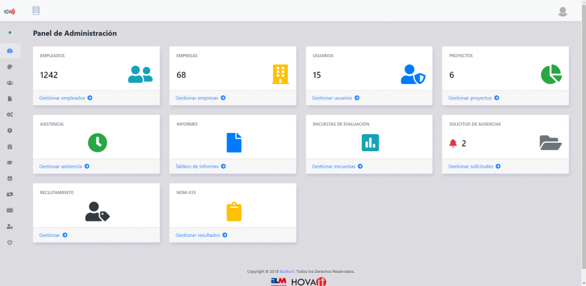586x286 pixels.
Task: Click the power icon in sidebar
Action: (x=10, y=243)
